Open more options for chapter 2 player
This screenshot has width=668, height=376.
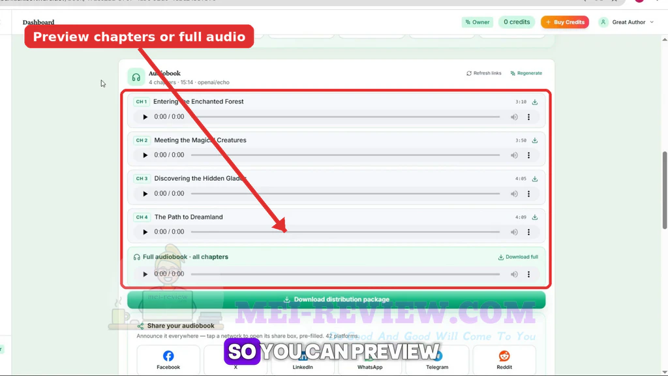[x=528, y=155]
